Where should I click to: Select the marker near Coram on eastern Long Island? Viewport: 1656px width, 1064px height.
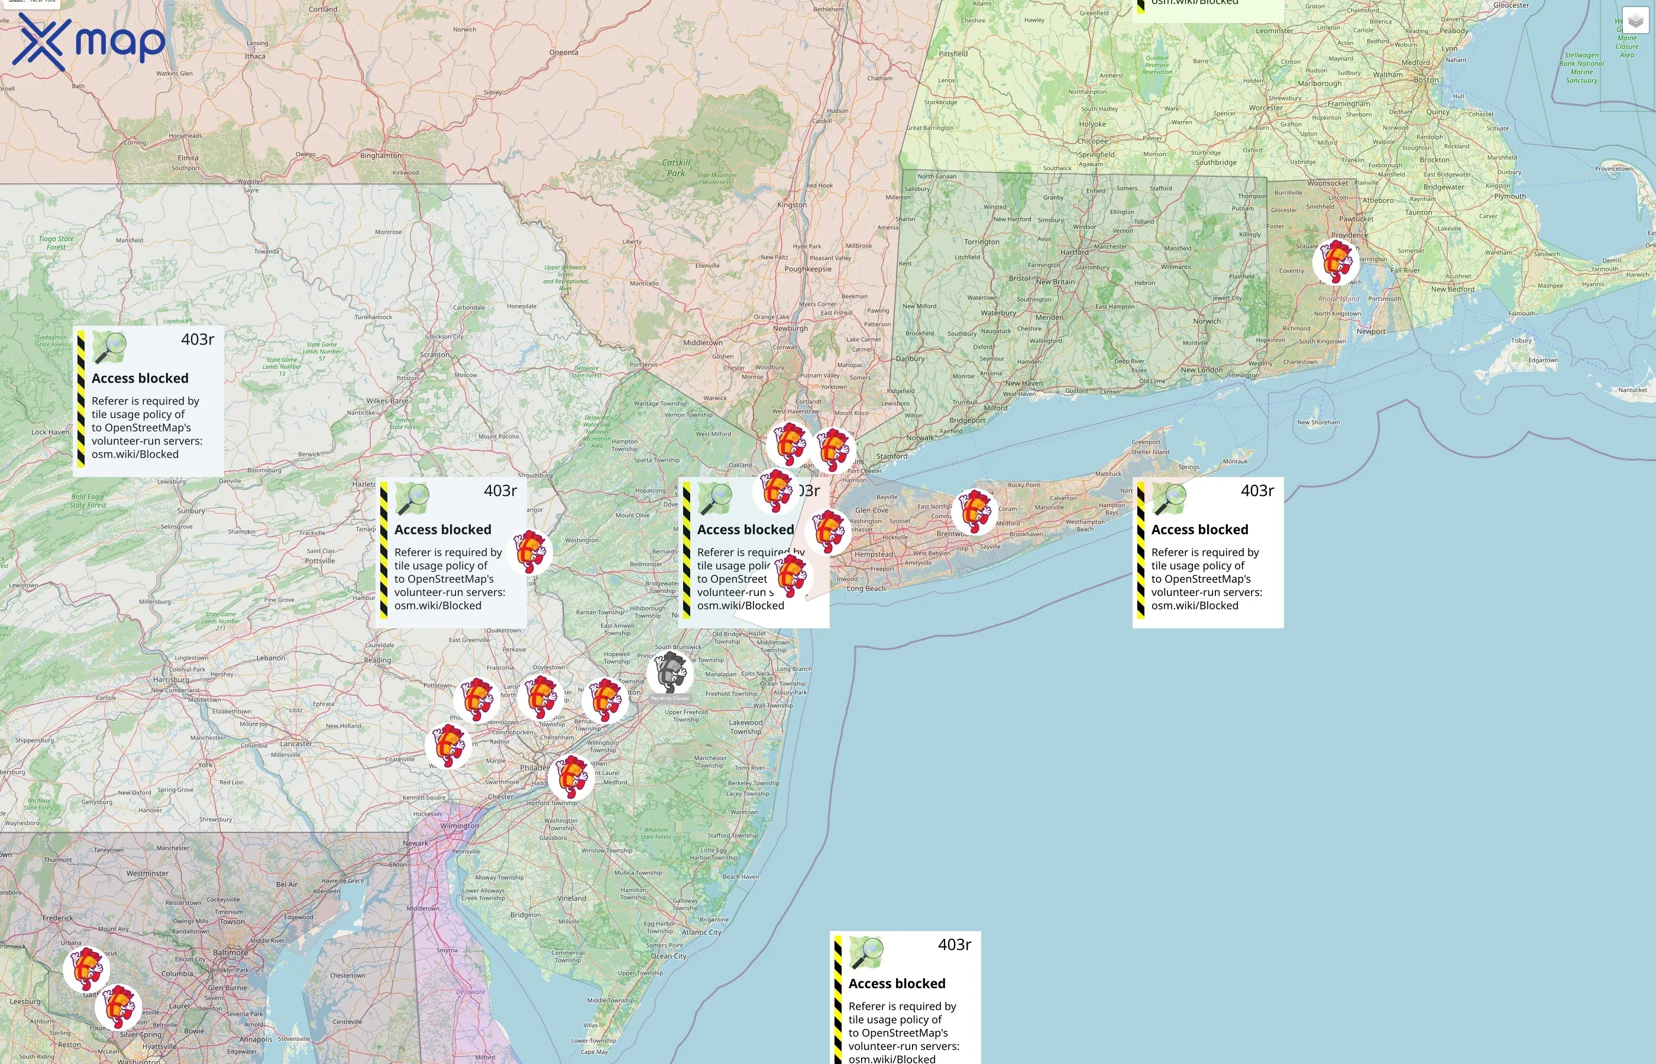click(976, 512)
